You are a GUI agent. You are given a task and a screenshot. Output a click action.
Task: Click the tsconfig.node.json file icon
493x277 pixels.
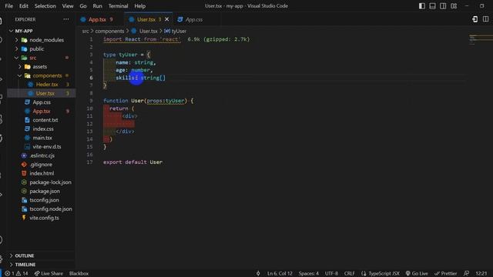click(x=24, y=209)
